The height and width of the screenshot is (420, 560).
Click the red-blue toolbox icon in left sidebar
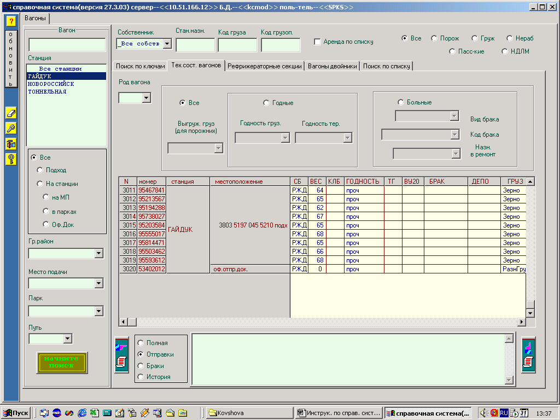[x=10, y=144]
